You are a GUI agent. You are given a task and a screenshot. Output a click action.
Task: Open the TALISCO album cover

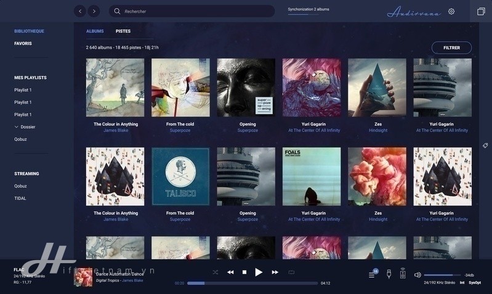pos(181,176)
